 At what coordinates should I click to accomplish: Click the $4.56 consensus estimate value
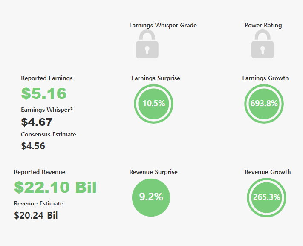(x=33, y=146)
